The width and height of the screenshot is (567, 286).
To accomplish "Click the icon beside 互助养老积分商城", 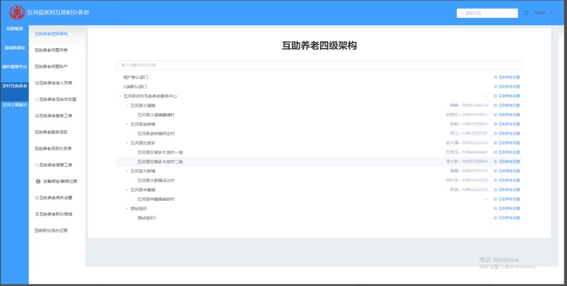I will click(37, 214).
